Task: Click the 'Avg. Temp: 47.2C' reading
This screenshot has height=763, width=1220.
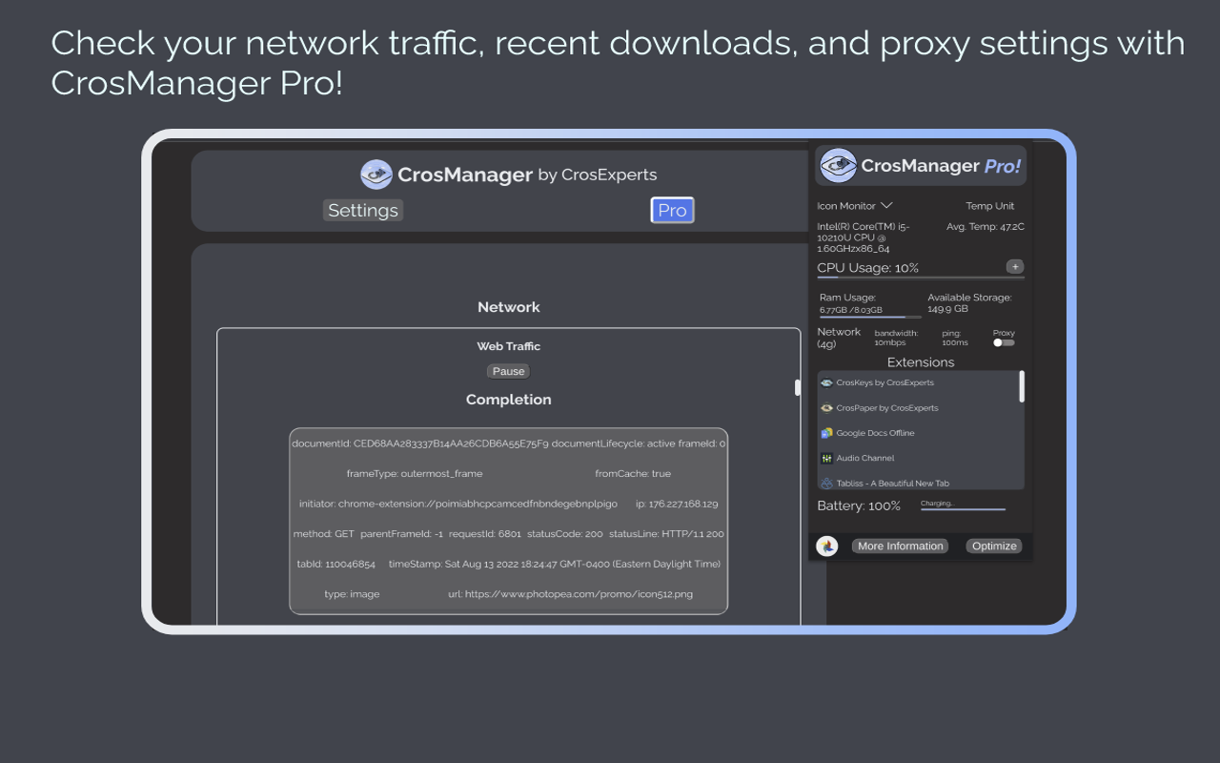Action: (x=986, y=227)
